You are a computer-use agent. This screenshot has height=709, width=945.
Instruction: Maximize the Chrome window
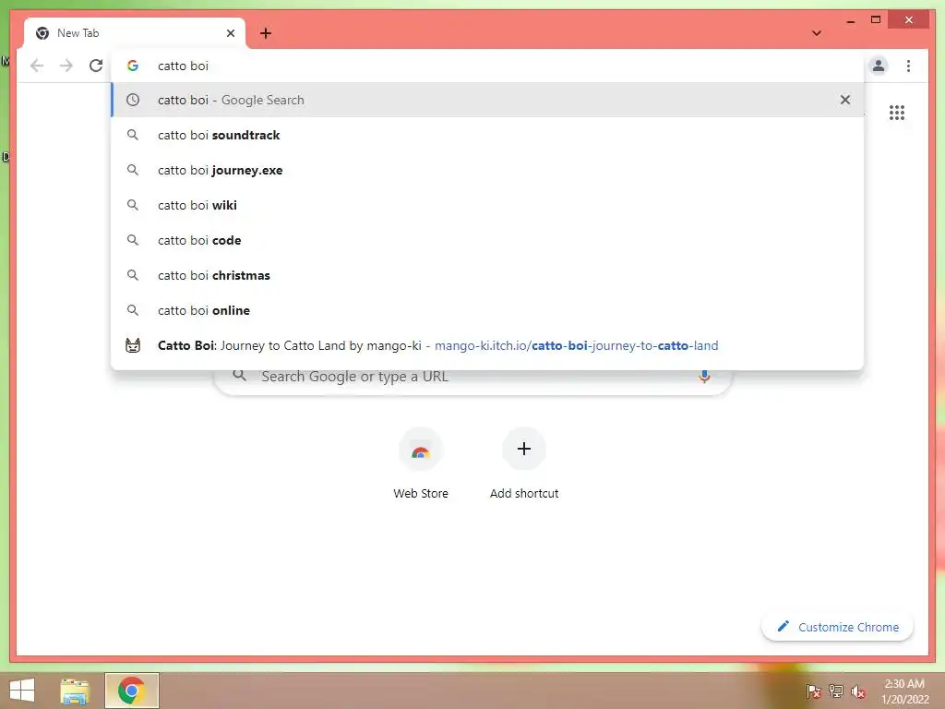point(876,20)
